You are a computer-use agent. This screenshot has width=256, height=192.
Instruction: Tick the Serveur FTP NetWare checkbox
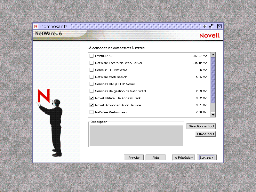[x=92, y=70]
